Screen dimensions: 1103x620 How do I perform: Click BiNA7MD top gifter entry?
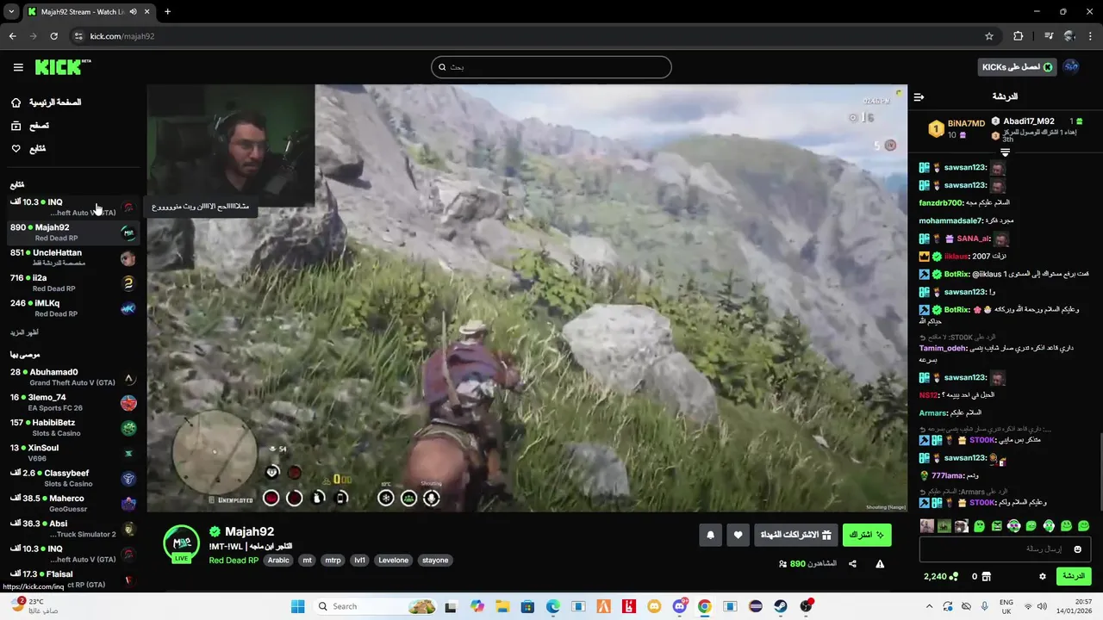[x=955, y=129]
